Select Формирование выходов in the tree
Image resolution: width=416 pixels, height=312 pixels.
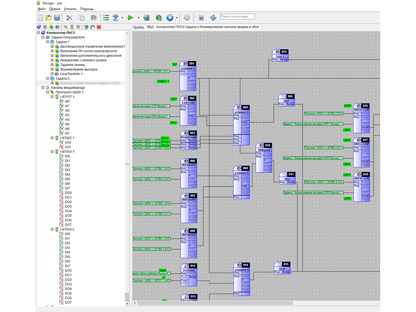coord(78,69)
